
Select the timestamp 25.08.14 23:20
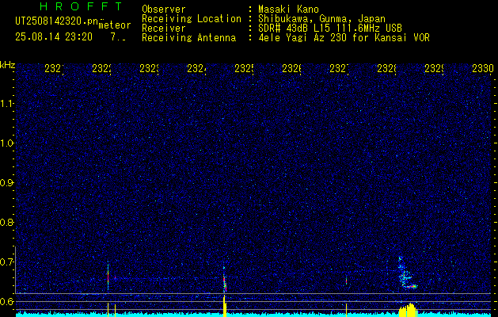[54, 37]
